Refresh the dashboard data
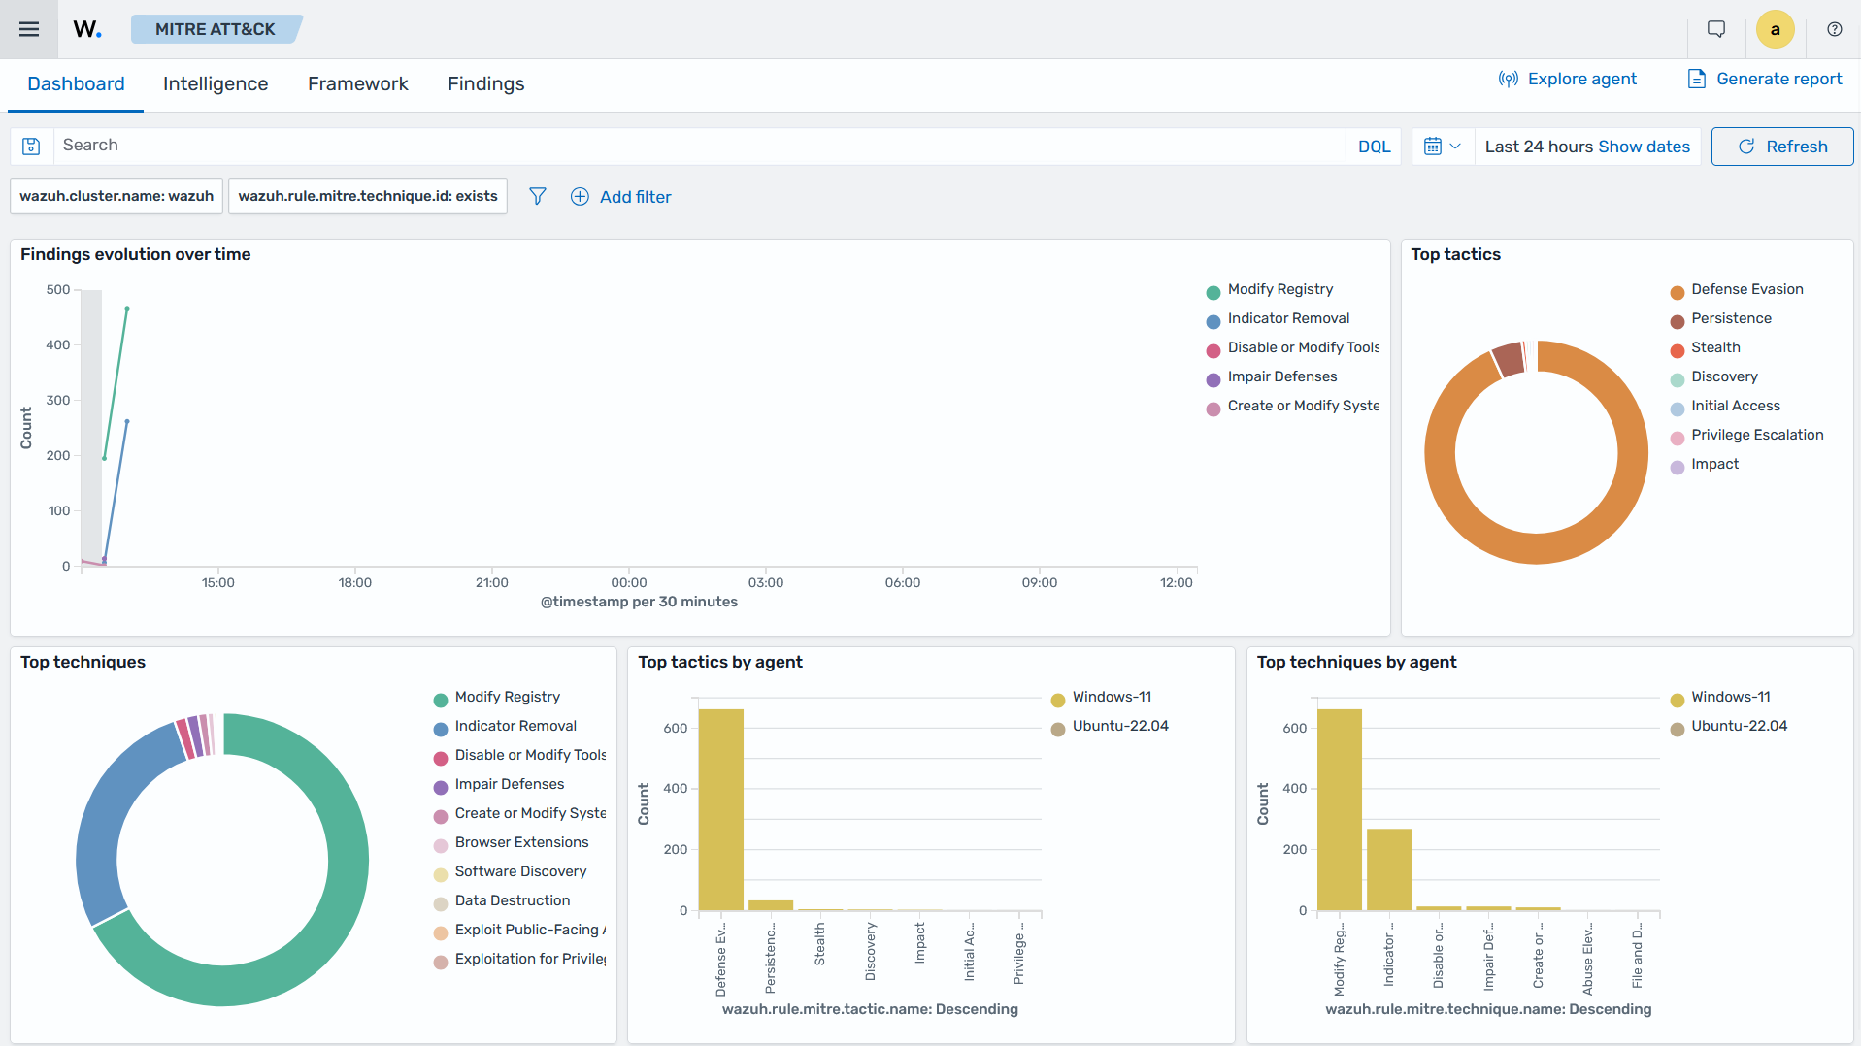 coord(1782,147)
